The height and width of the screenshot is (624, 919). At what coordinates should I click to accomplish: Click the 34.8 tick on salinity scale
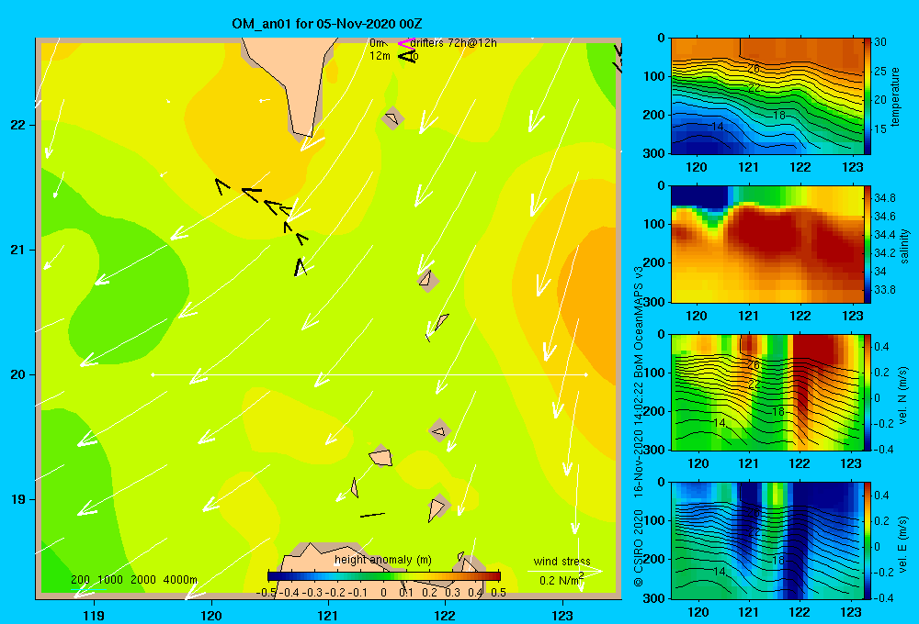pyautogui.click(x=884, y=198)
